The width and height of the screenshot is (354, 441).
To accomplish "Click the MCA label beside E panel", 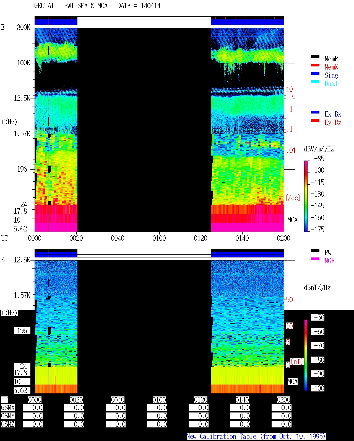I will click(292, 220).
